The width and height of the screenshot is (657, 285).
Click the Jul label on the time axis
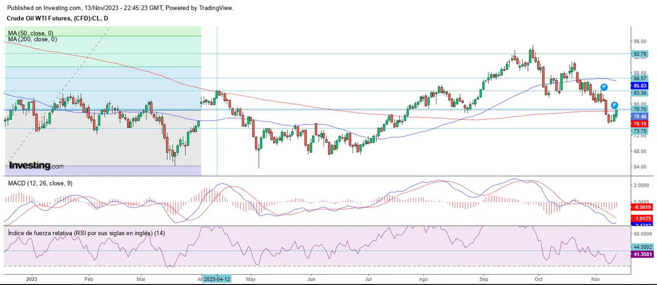[367, 278]
